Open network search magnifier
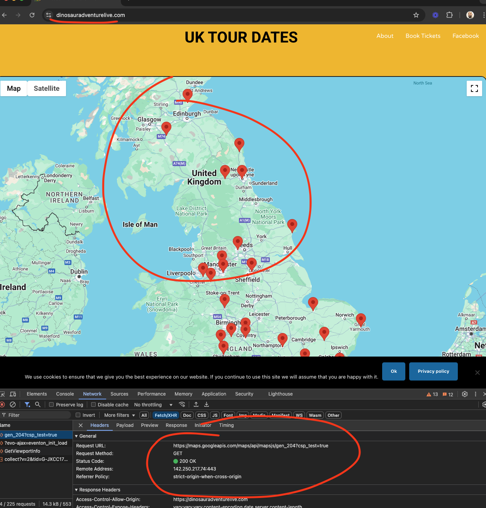486x508 pixels. [38, 404]
